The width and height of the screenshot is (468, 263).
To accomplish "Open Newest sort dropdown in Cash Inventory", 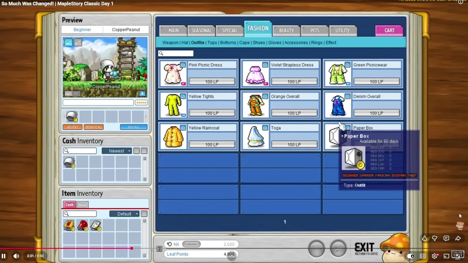I will click(x=117, y=151).
